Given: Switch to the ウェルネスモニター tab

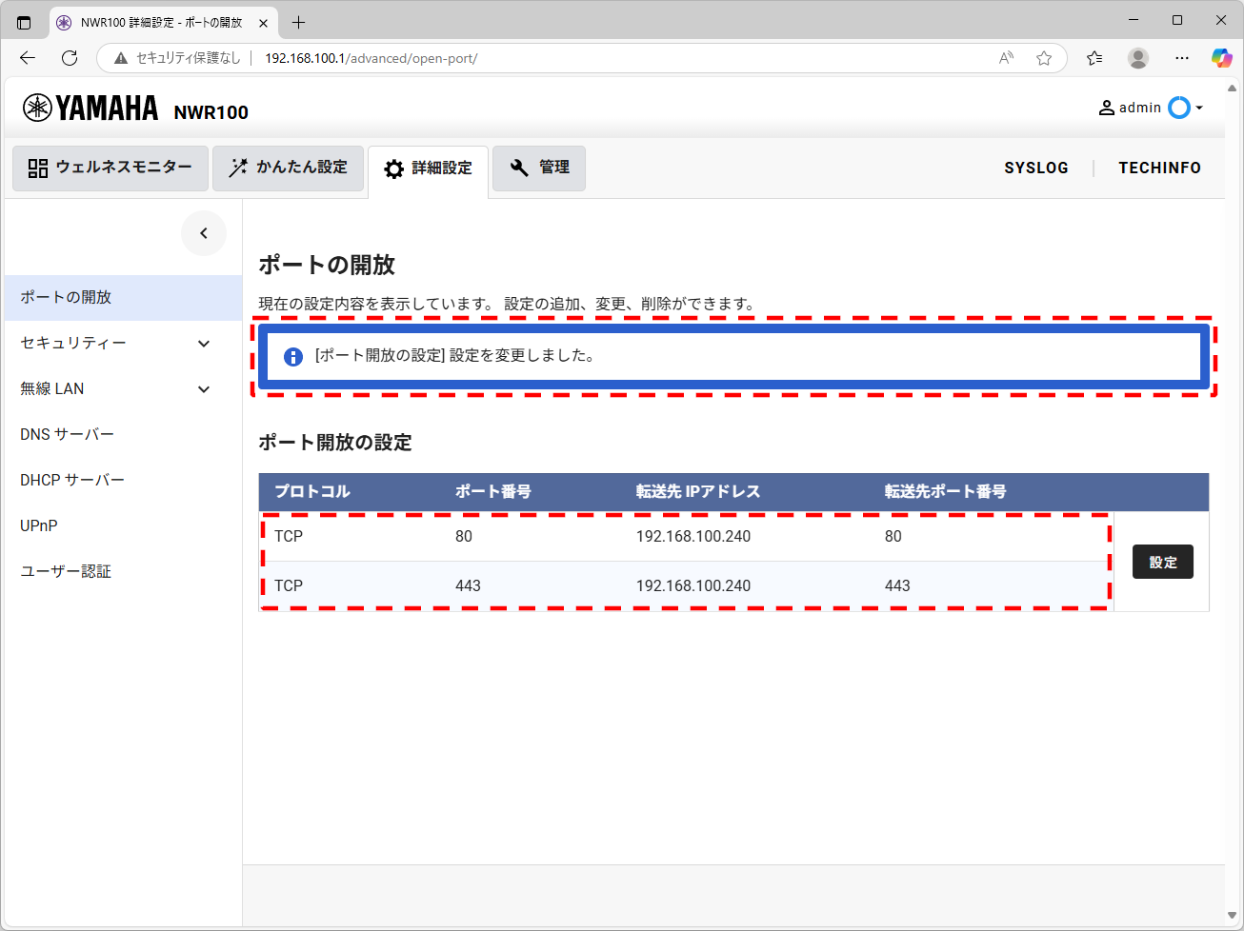Looking at the screenshot, I should (110, 168).
